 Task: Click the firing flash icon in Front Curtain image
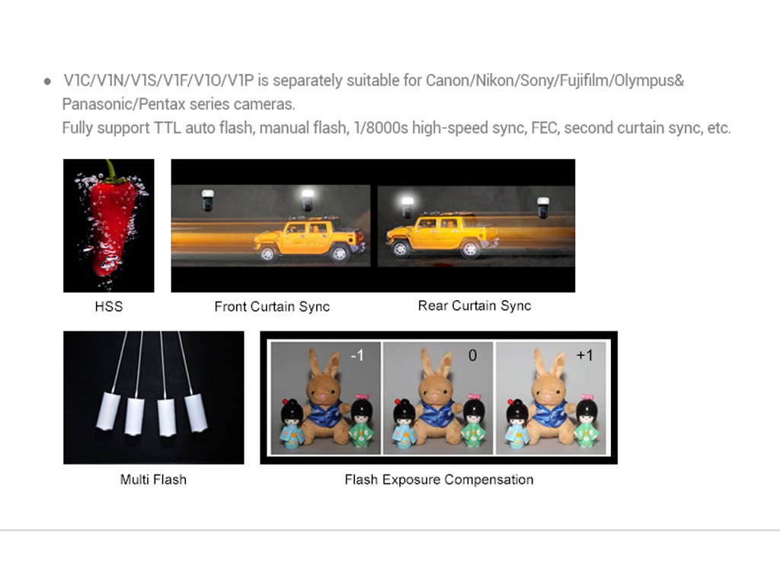point(307,200)
